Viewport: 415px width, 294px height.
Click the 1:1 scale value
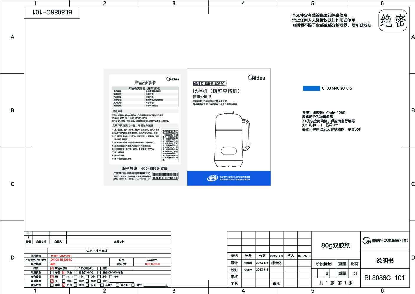pos(355,273)
